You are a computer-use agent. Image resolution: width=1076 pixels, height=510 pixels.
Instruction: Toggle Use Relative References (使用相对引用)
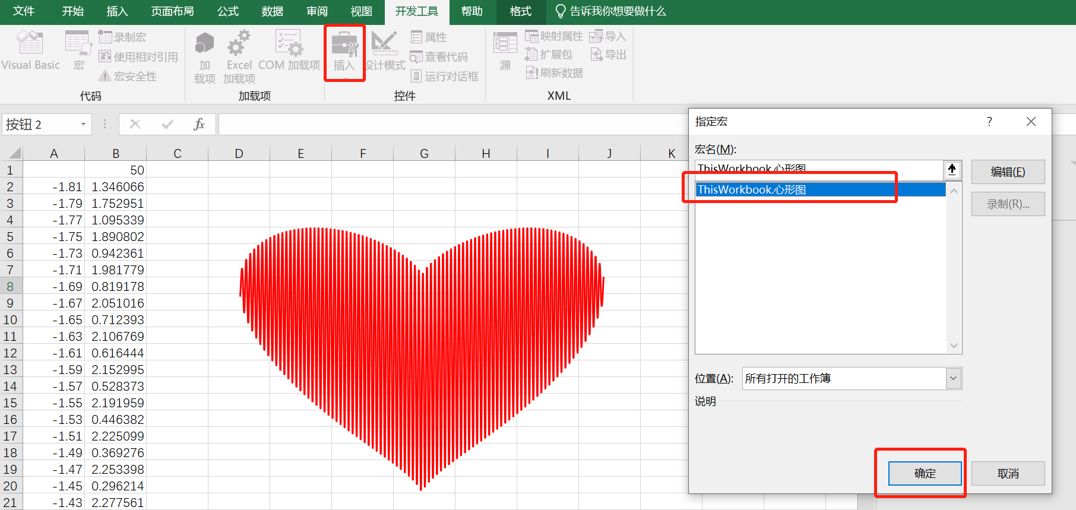138,56
